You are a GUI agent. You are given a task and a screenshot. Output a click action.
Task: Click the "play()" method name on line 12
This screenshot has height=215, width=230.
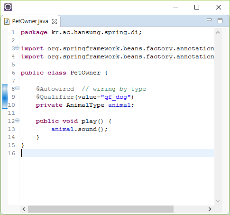click(x=92, y=122)
